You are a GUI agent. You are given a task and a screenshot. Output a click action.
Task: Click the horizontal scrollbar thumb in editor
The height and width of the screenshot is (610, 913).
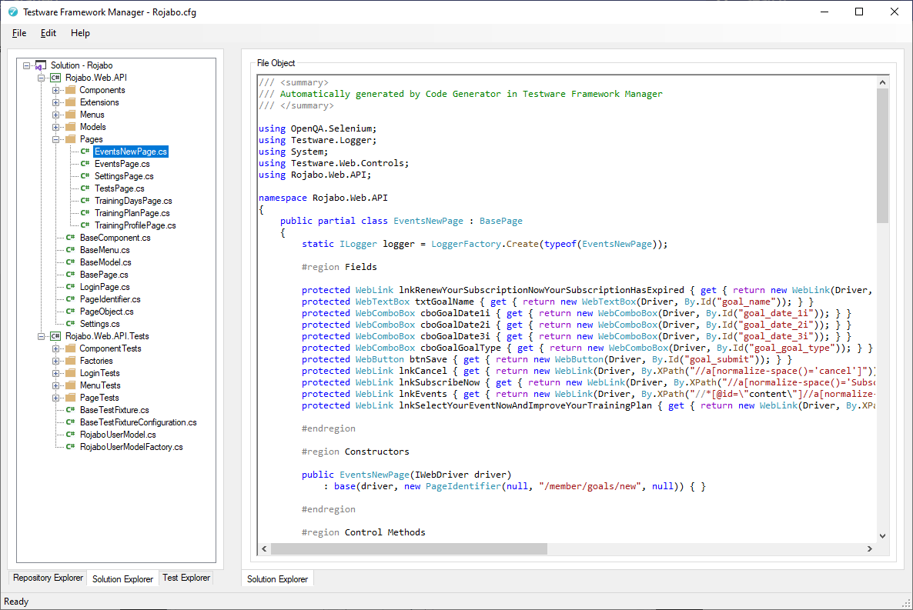409,549
